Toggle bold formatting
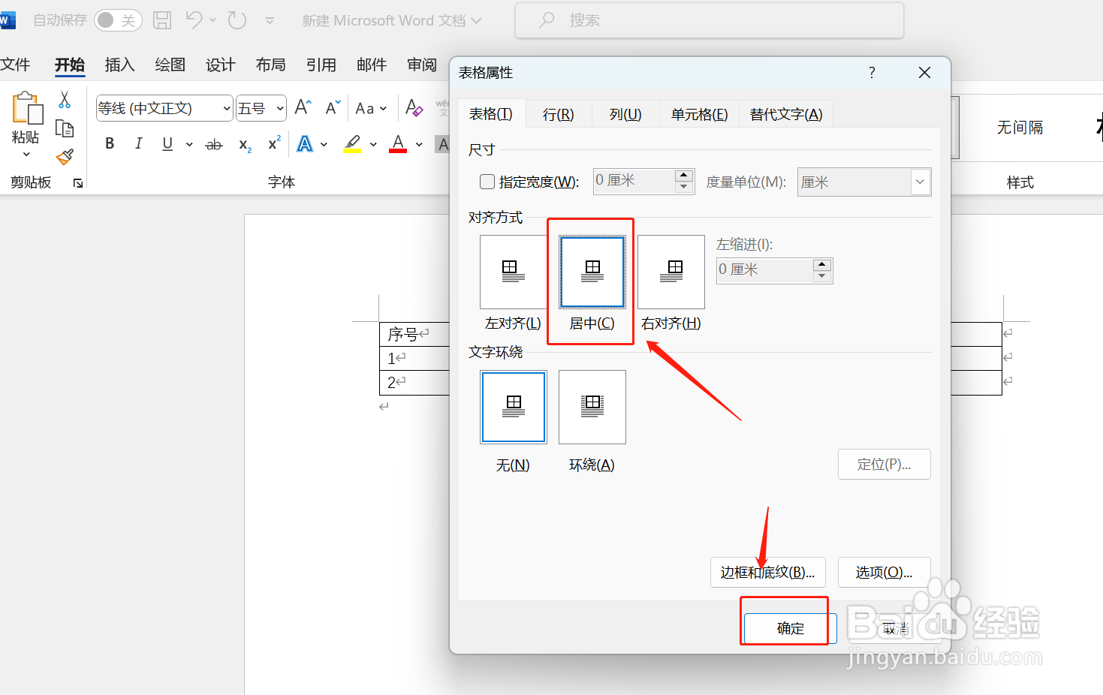 [x=110, y=143]
